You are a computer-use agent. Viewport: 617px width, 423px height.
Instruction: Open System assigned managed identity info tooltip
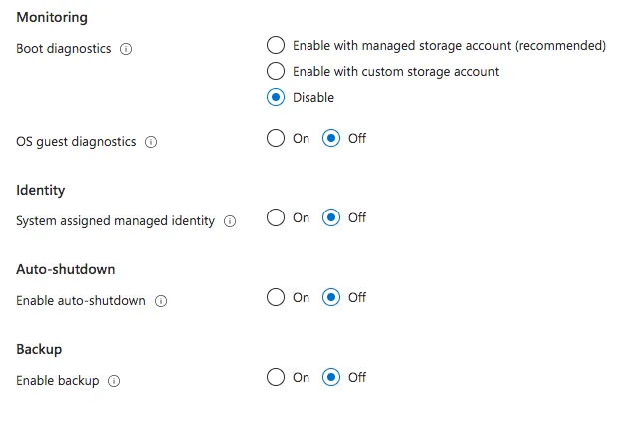click(x=230, y=221)
